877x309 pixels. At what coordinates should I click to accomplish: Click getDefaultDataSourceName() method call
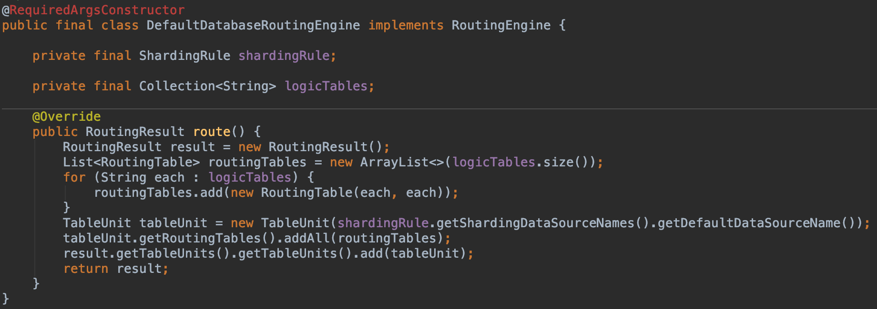[x=756, y=223]
